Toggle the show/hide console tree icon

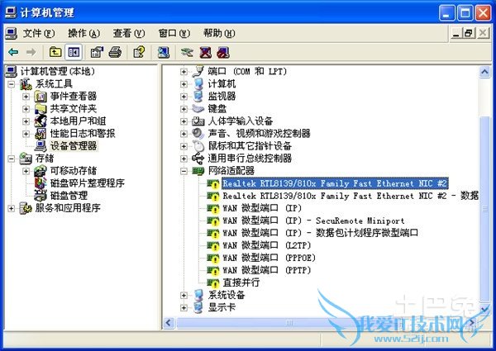pyautogui.click(x=74, y=52)
